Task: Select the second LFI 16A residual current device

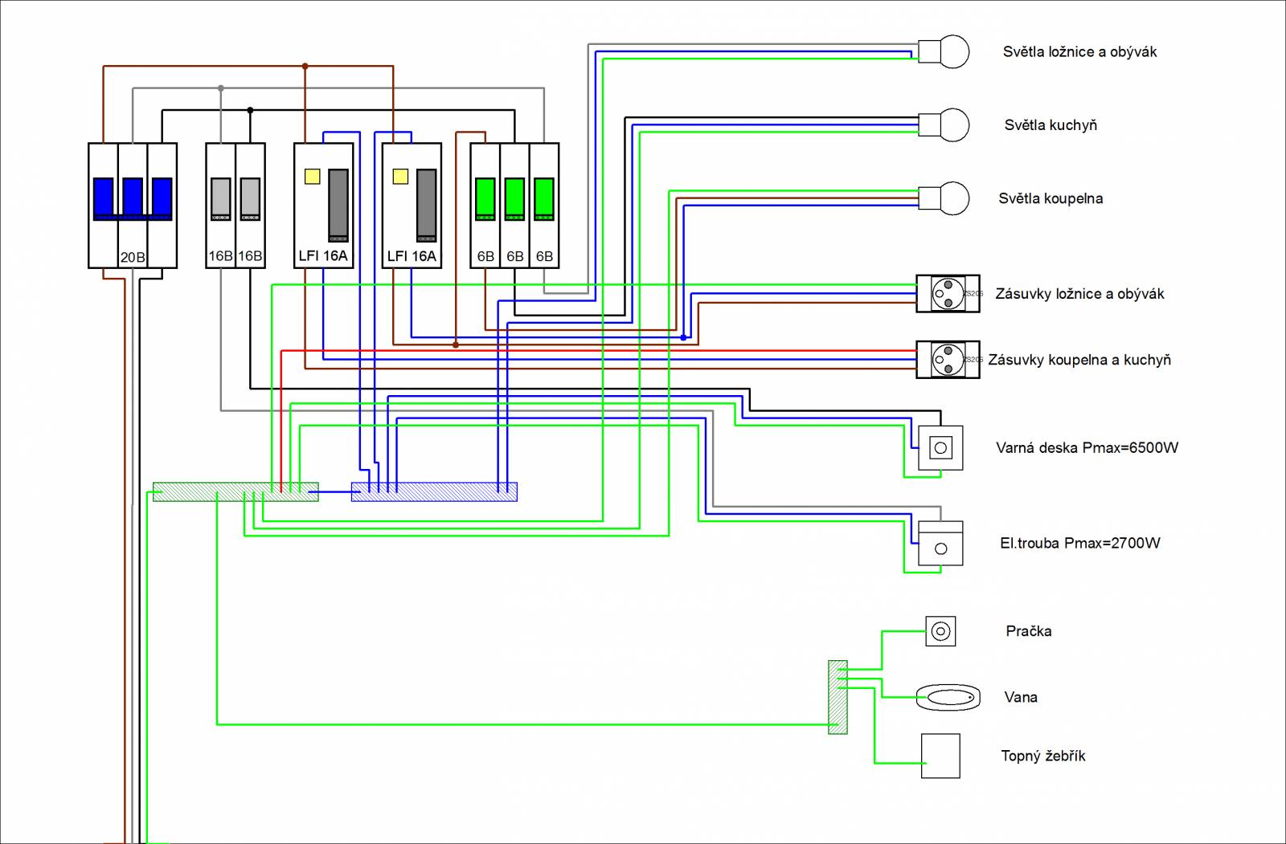Action: (x=412, y=206)
